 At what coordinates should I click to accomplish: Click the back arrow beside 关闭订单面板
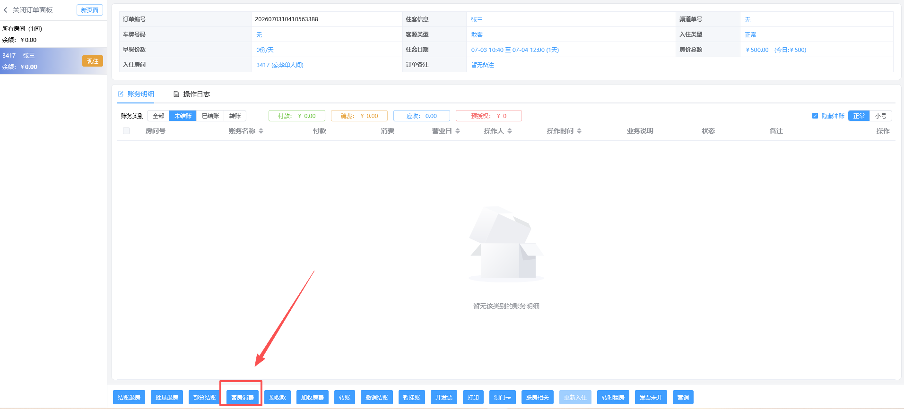click(x=5, y=10)
